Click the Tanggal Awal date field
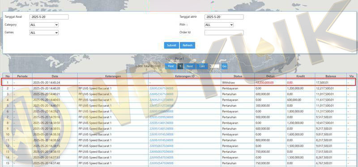The height and width of the screenshot is (167, 358). [x=49, y=17]
